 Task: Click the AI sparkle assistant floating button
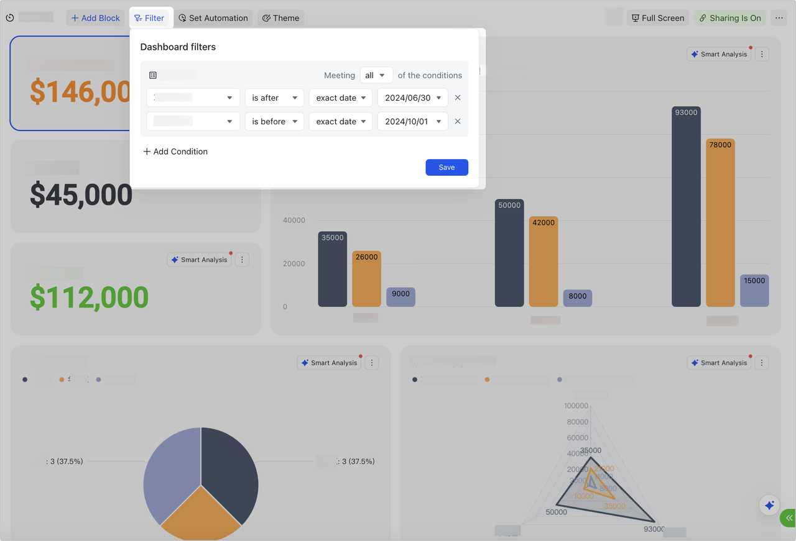coord(769,505)
